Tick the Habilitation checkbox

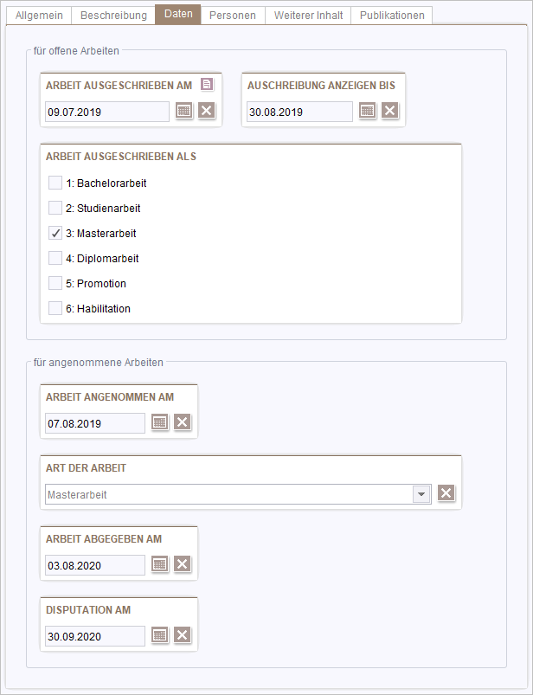pyautogui.click(x=55, y=308)
